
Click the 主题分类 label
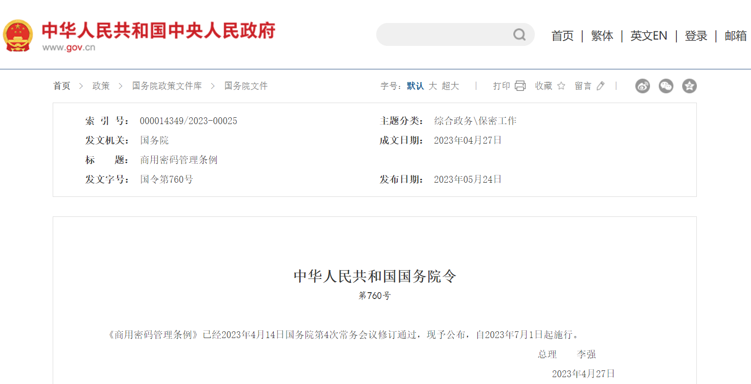pos(401,121)
